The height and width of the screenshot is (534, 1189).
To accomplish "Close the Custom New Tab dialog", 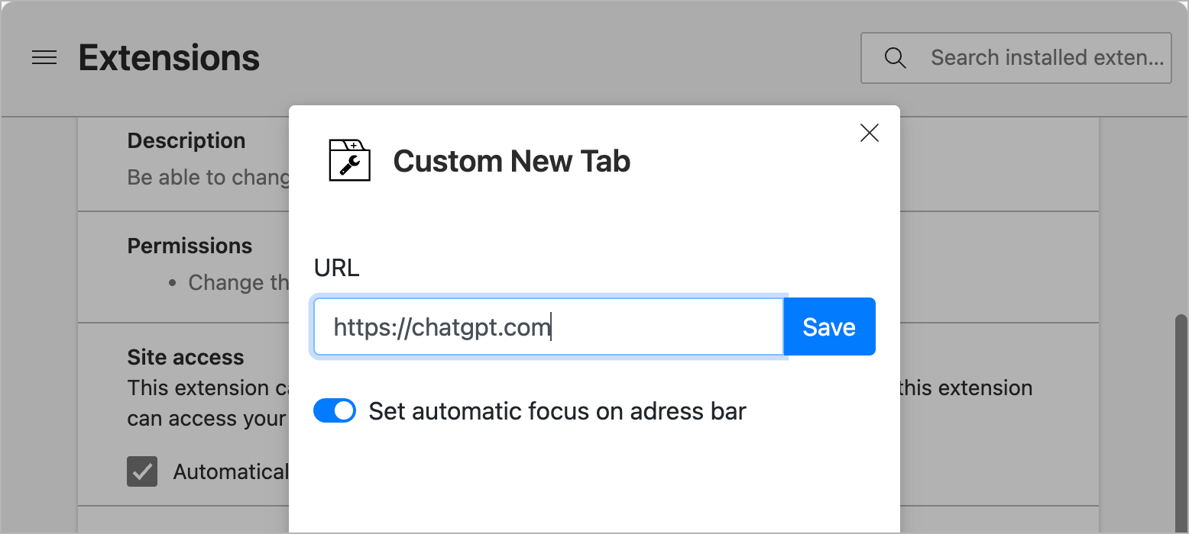I will click(x=870, y=133).
